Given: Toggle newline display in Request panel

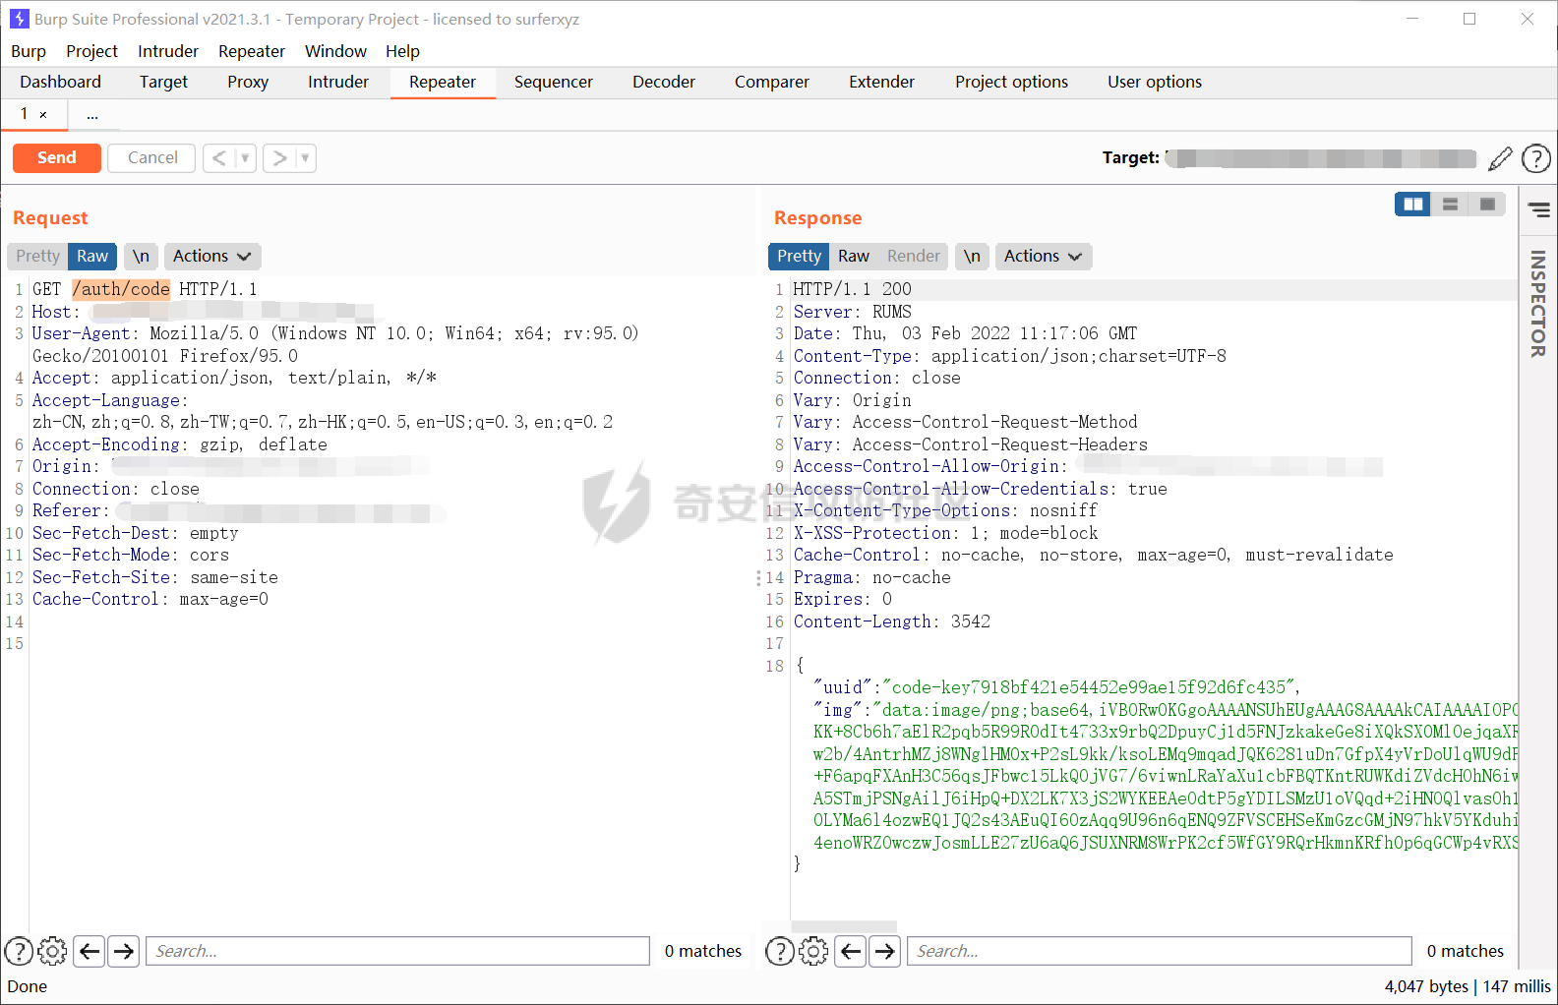Looking at the screenshot, I should [x=142, y=257].
